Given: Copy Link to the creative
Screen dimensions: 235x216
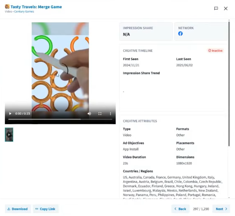Looking at the screenshot, I should pos(46,209).
